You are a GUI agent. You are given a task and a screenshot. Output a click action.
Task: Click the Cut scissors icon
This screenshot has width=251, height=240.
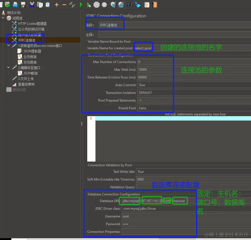[32, 5]
